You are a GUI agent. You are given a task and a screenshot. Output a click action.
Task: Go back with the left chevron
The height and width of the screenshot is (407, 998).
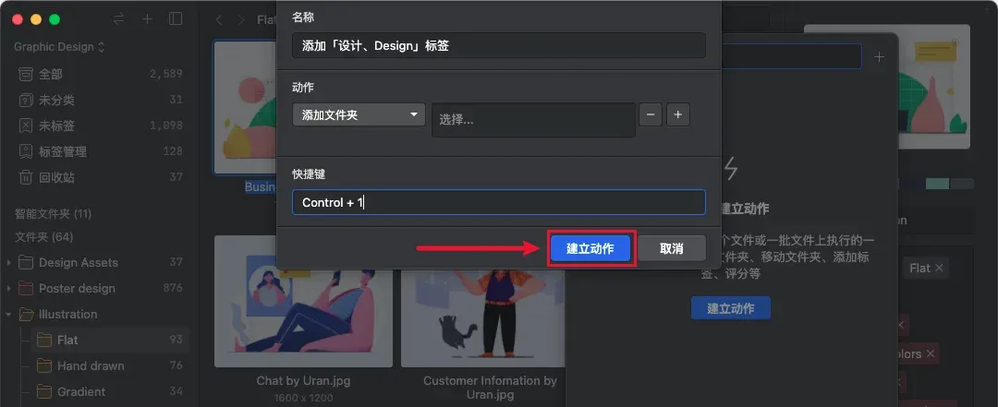[x=219, y=19]
